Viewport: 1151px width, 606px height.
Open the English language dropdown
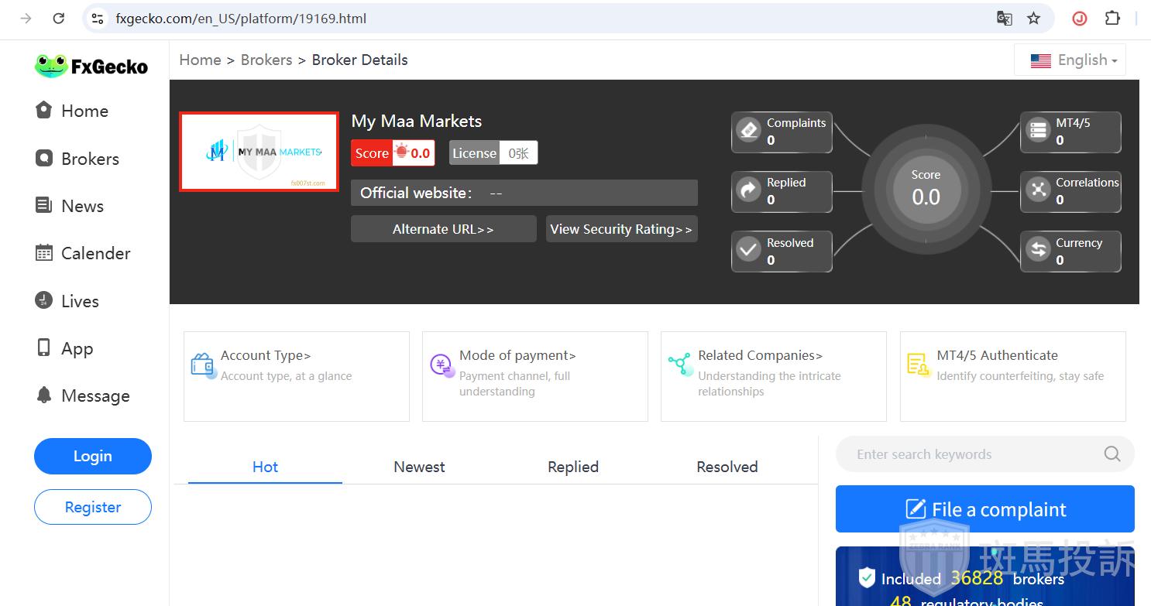[x=1072, y=60]
